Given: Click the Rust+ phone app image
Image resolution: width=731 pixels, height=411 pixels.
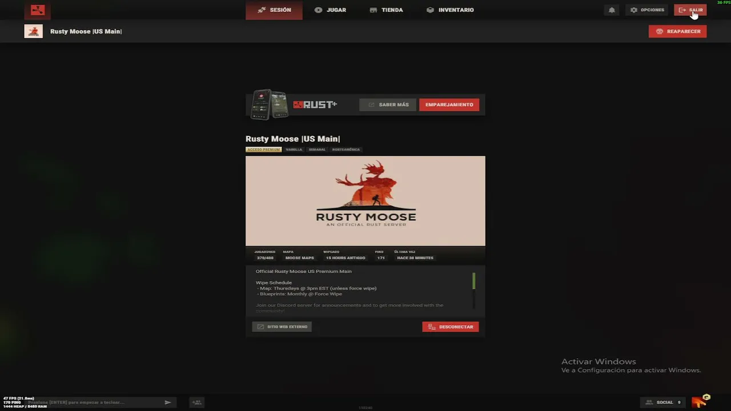Looking at the screenshot, I should click(270, 104).
